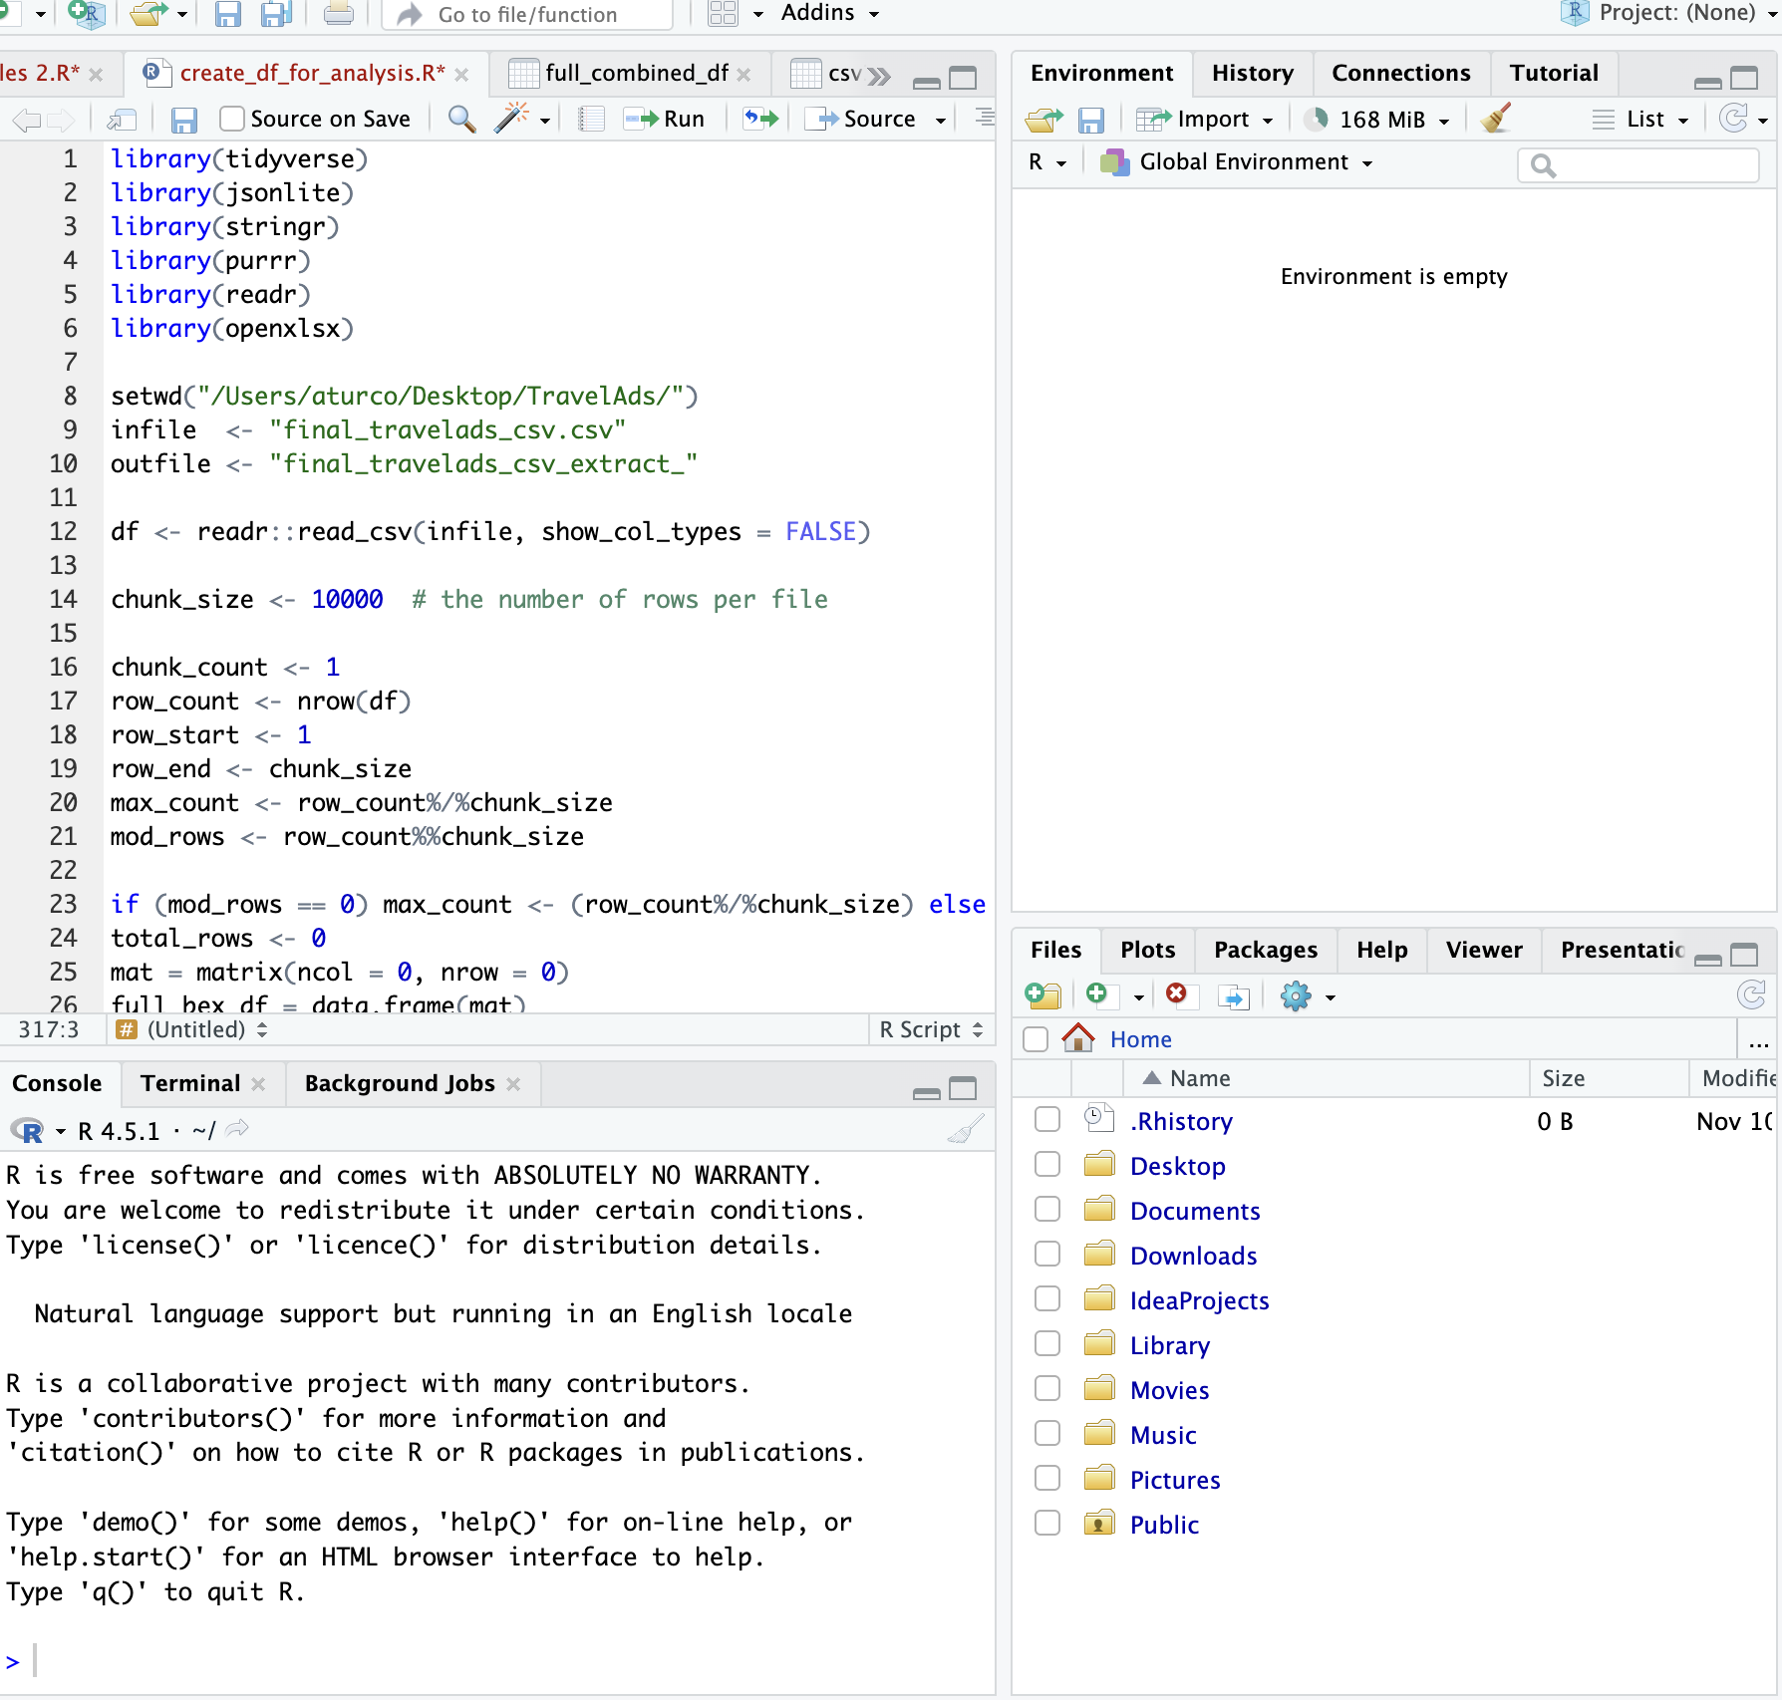Go back to previous source location arrow
Image resolution: width=1782 pixels, height=1700 pixels.
click(27, 120)
